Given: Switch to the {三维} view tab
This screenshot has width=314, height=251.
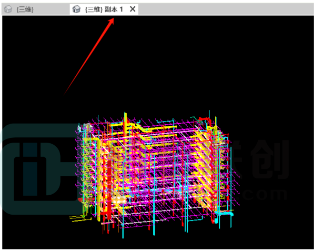Looking at the screenshot, I should click(25, 9).
